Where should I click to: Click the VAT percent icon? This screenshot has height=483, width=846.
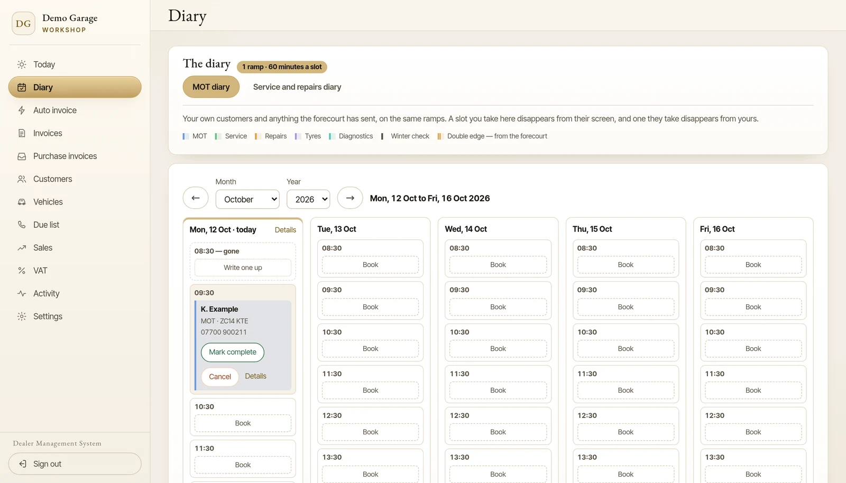22,271
